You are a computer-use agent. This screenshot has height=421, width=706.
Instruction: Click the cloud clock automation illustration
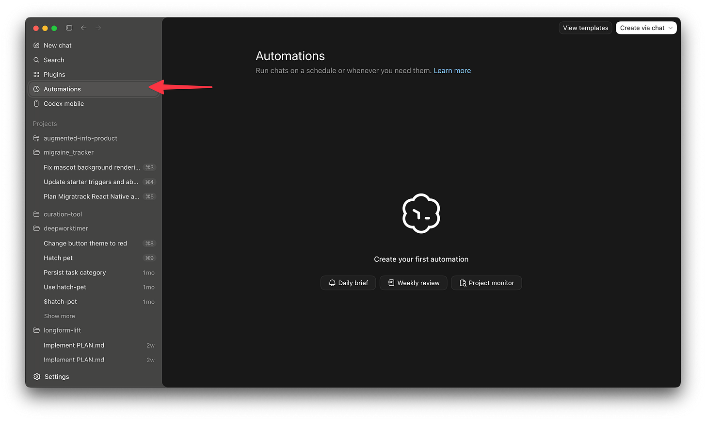pyautogui.click(x=421, y=214)
